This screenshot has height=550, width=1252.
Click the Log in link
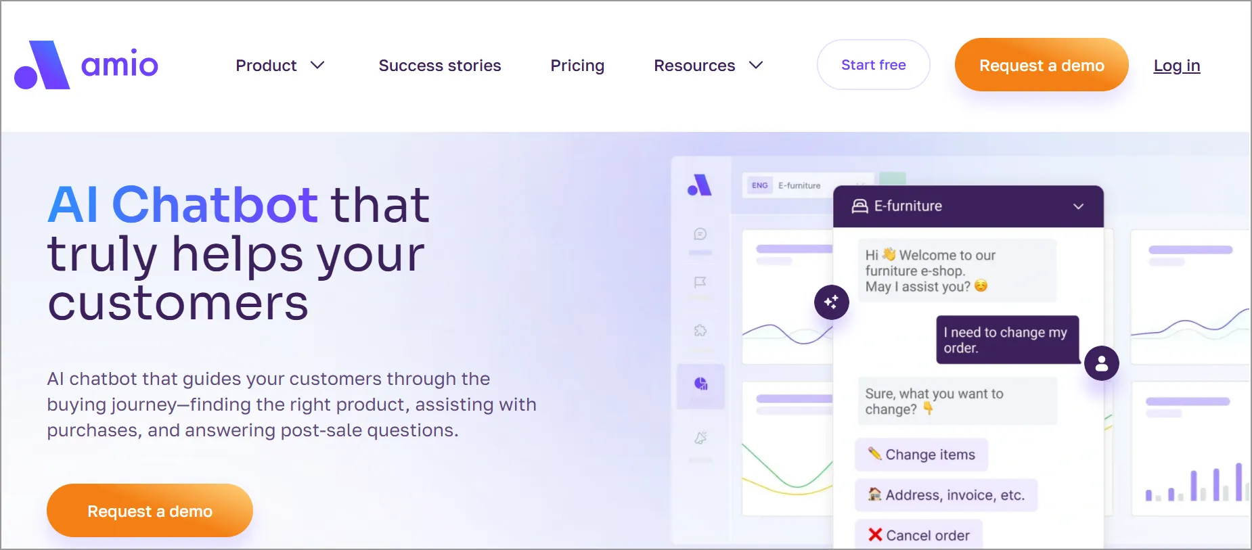(1176, 65)
